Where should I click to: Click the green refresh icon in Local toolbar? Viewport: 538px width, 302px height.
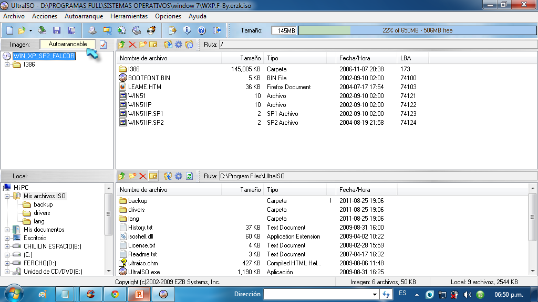click(x=189, y=176)
